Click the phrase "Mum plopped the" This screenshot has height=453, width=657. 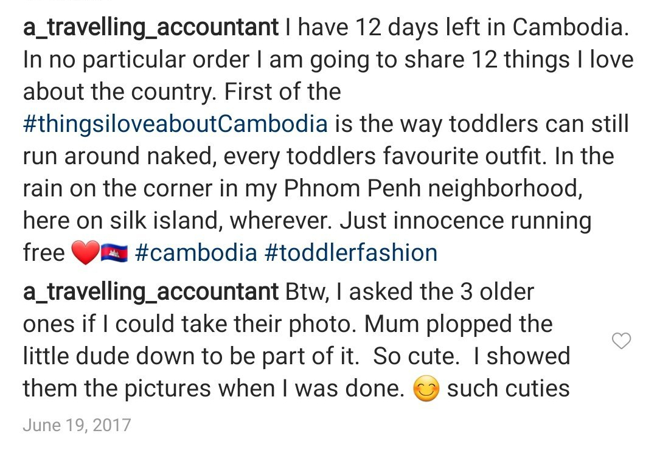click(x=459, y=324)
